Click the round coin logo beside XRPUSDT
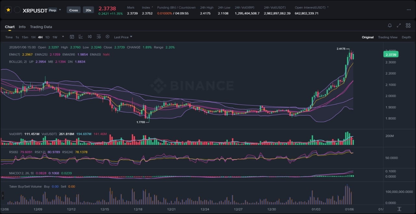 click(17, 10)
